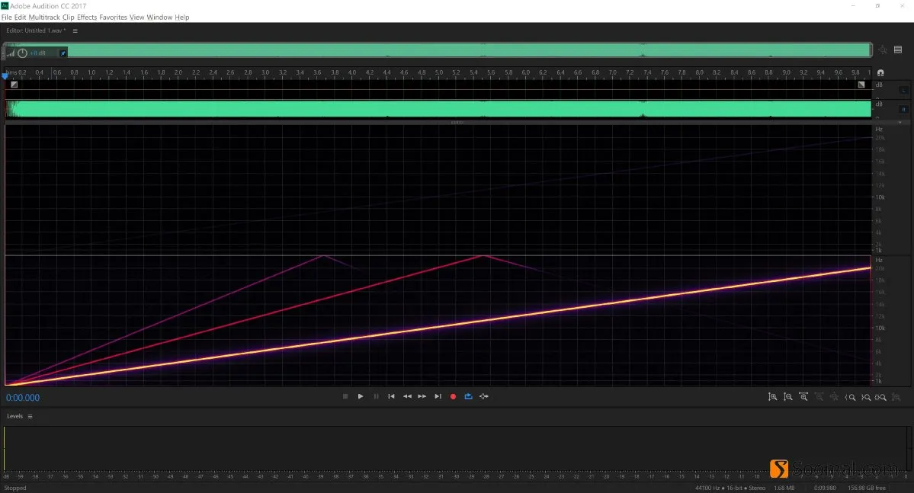The width and height of the screenshot is (914, 493).
Task: Open the Effects menu
Action: click(x=87, y=18)
